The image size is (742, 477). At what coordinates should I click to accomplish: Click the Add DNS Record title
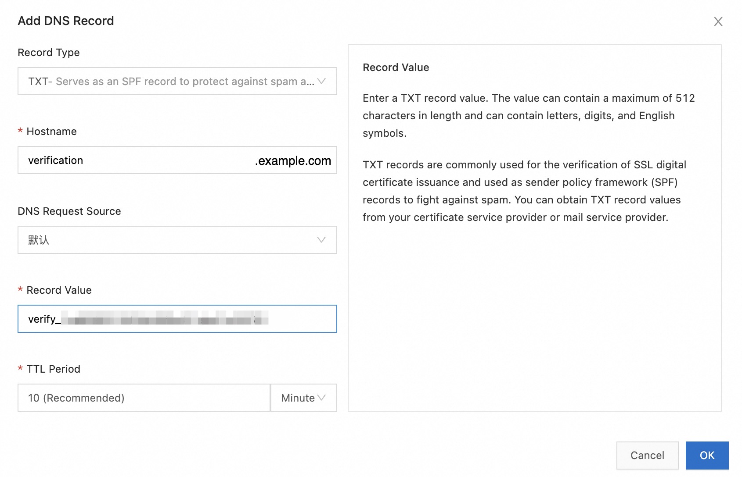66,21
